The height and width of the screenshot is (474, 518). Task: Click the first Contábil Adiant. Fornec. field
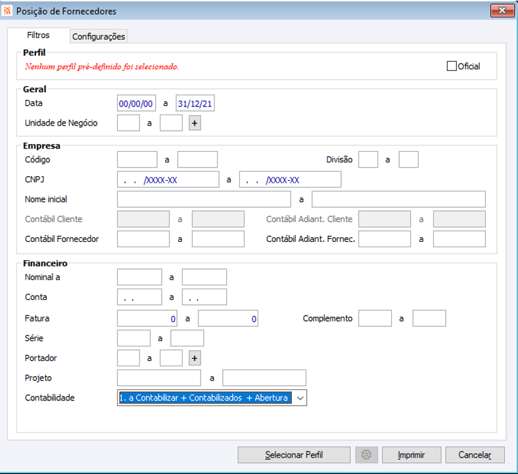coord(385,239)
